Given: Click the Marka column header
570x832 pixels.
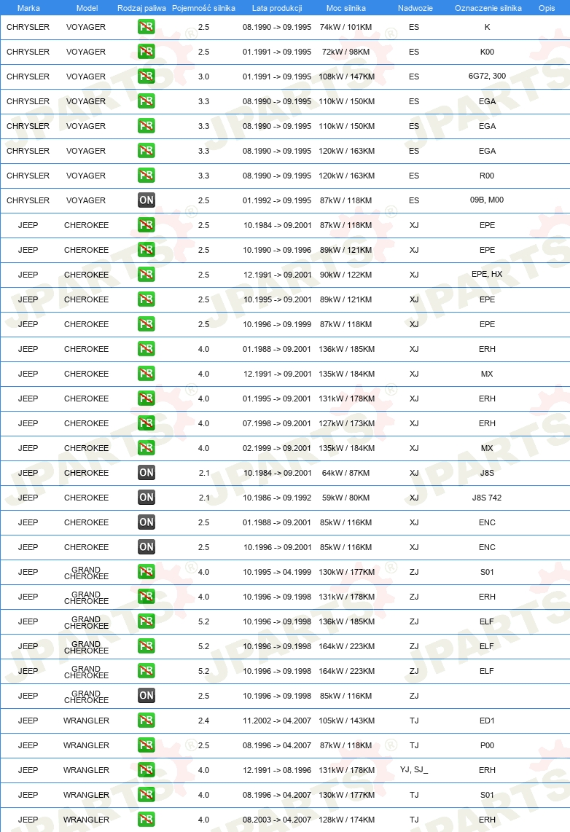Looking at the screenshot, I should (28, 8).
